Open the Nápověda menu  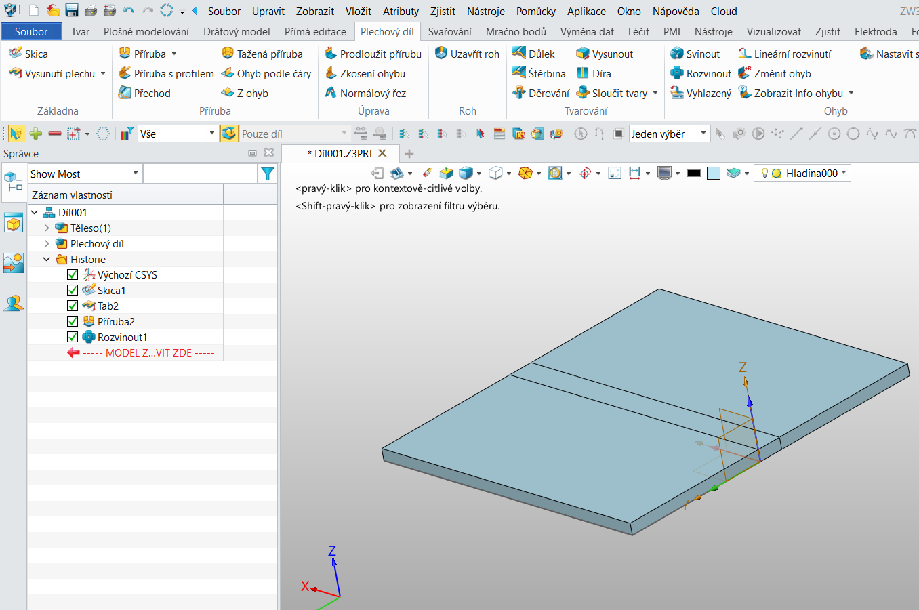click(676, 11)
